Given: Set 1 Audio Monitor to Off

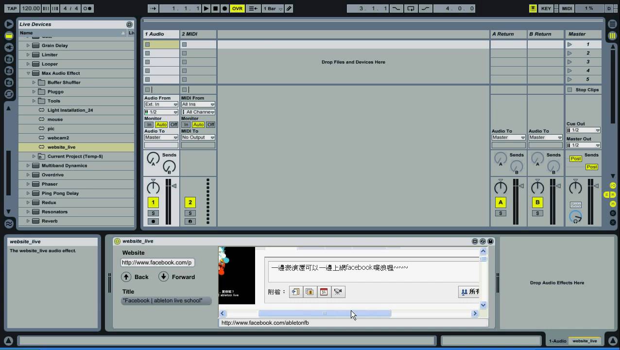Looking at the screenshot, I should click(x=173, y=125).
